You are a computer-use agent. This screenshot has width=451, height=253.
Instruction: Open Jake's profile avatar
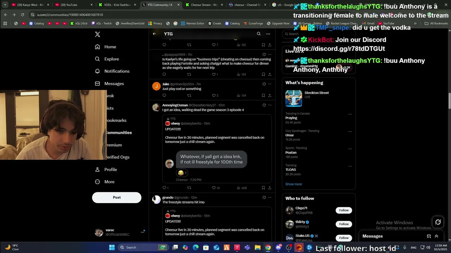pyautogui.click(x=156, y=86)
